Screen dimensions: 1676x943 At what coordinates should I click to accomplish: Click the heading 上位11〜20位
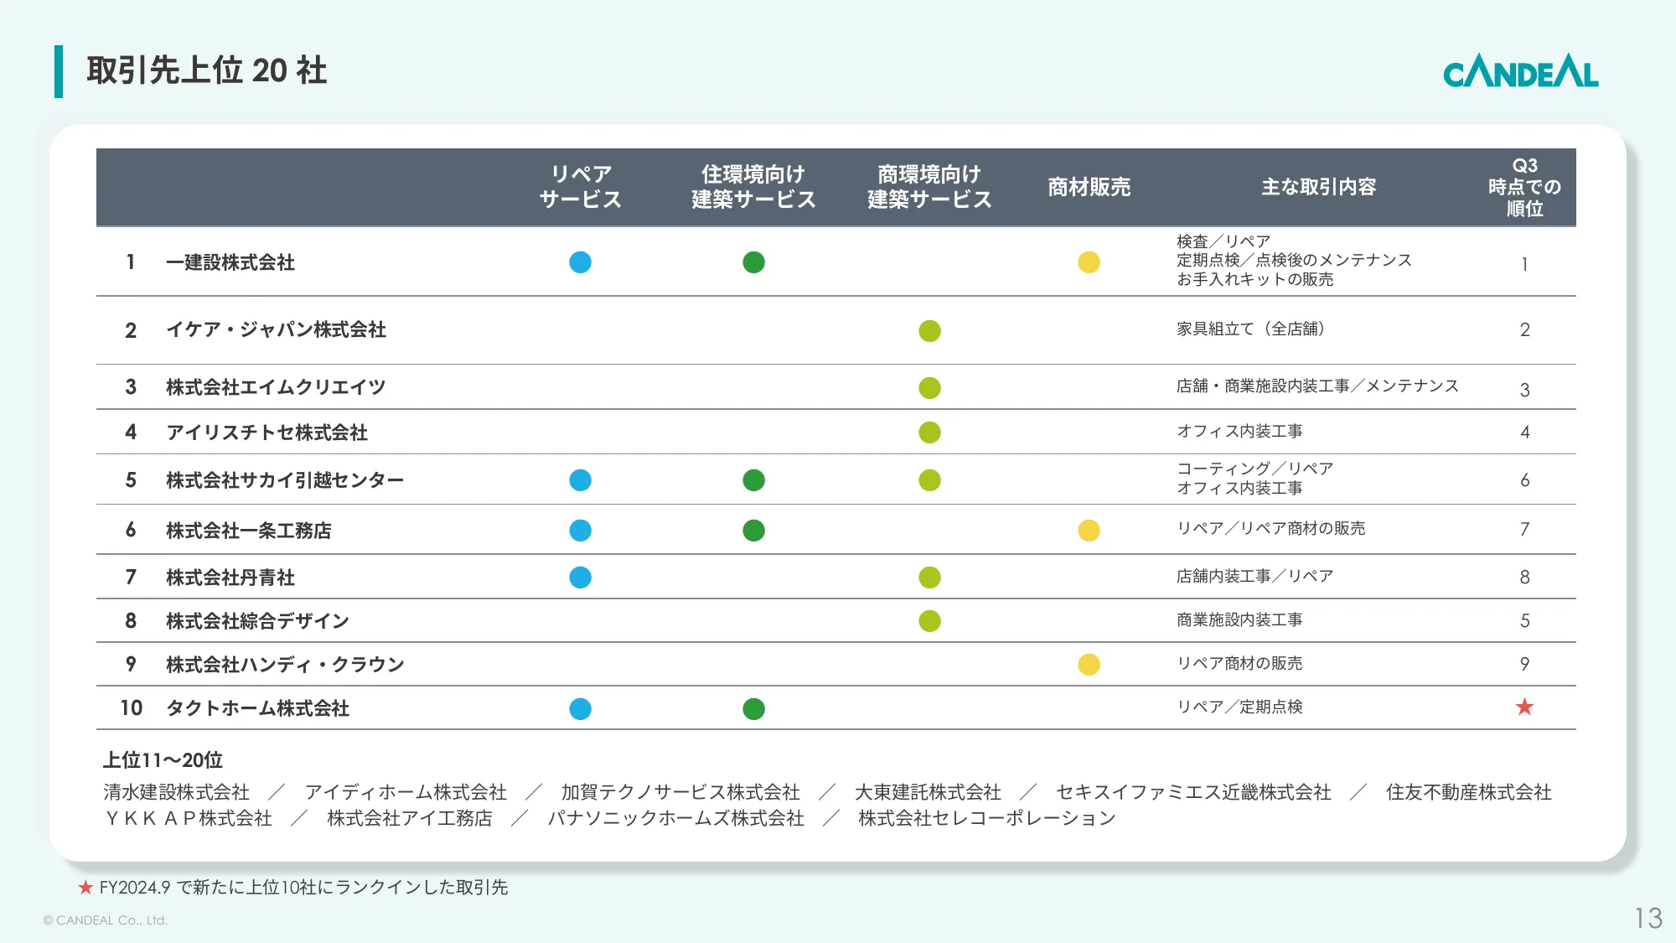(x=163, y=760)
